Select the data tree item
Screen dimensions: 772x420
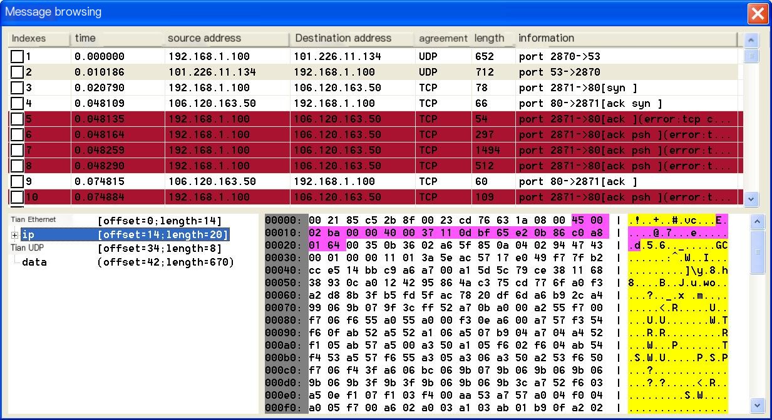[34, 262]
